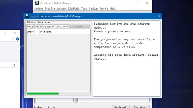This screenshot has width=193, height=108.
Task: Click the Apply Mod button
Action: click(x=121, y=107)
